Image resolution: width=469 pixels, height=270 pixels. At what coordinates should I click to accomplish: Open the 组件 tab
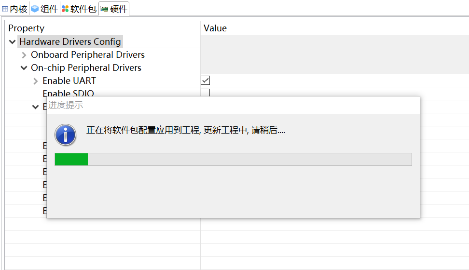[x=44, y=9]
